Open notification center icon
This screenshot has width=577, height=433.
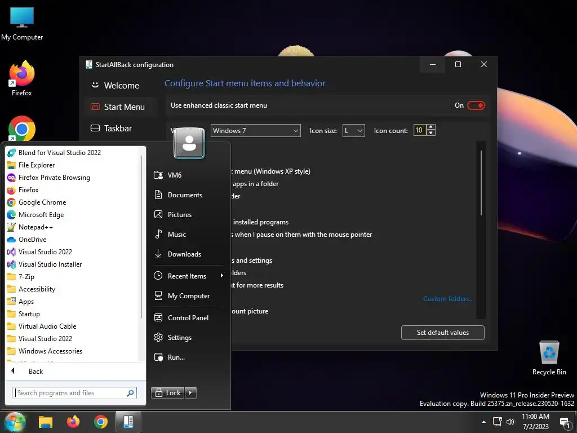point(565,423)
